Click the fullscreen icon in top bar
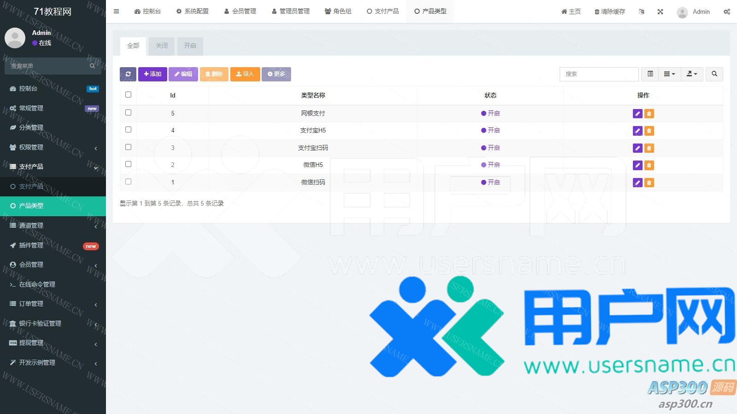This screenshot has height=414, width=737. click(x=660, y=11)
